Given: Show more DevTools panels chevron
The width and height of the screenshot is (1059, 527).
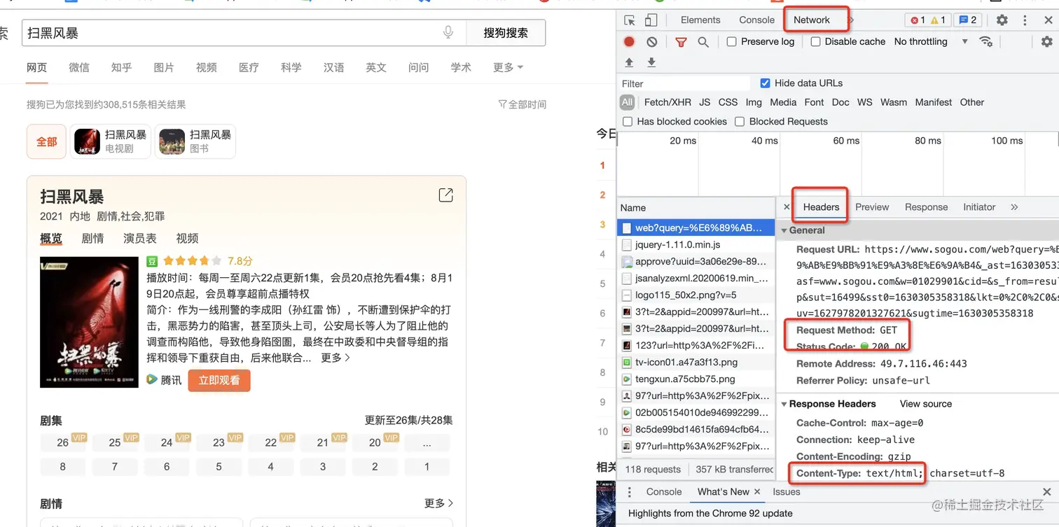Looking at the screenshot, I should coord(852,20).
